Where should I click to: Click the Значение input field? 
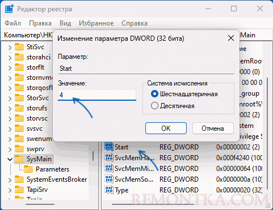(x=97, y=95)
